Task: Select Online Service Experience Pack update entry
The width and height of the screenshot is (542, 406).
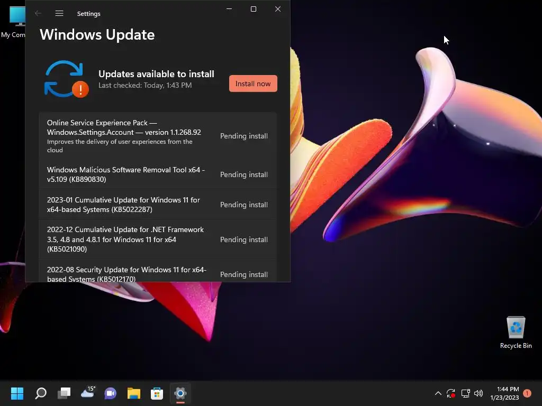Action: tap(158, 136)
